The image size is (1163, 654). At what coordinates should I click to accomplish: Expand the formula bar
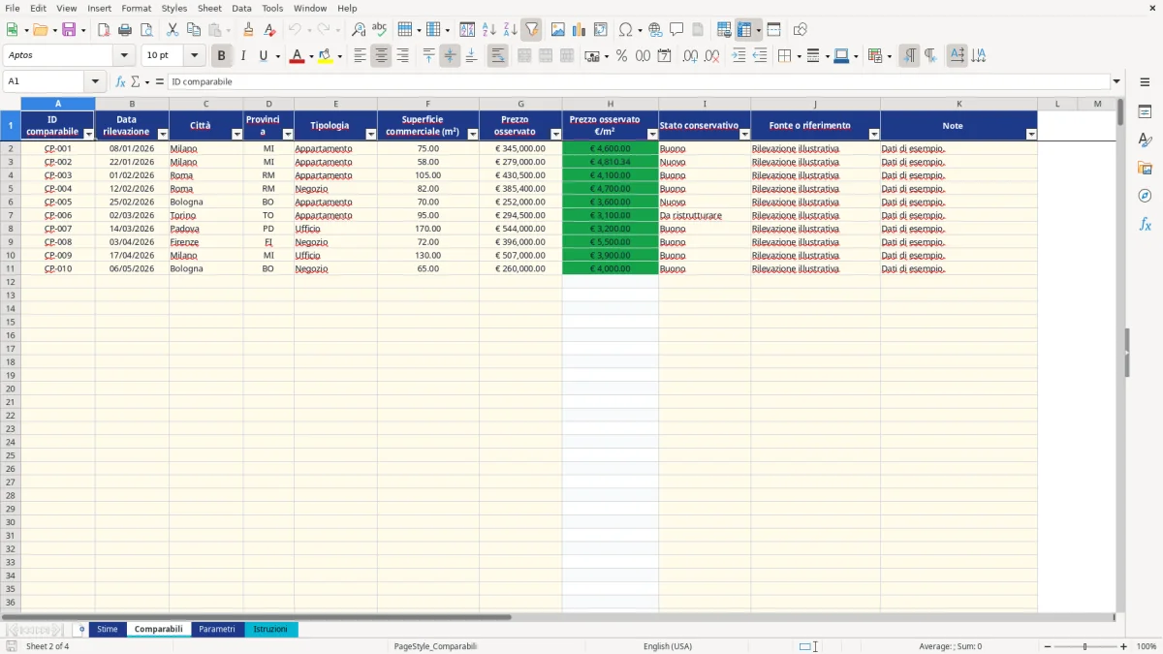tap(1116, 82)
